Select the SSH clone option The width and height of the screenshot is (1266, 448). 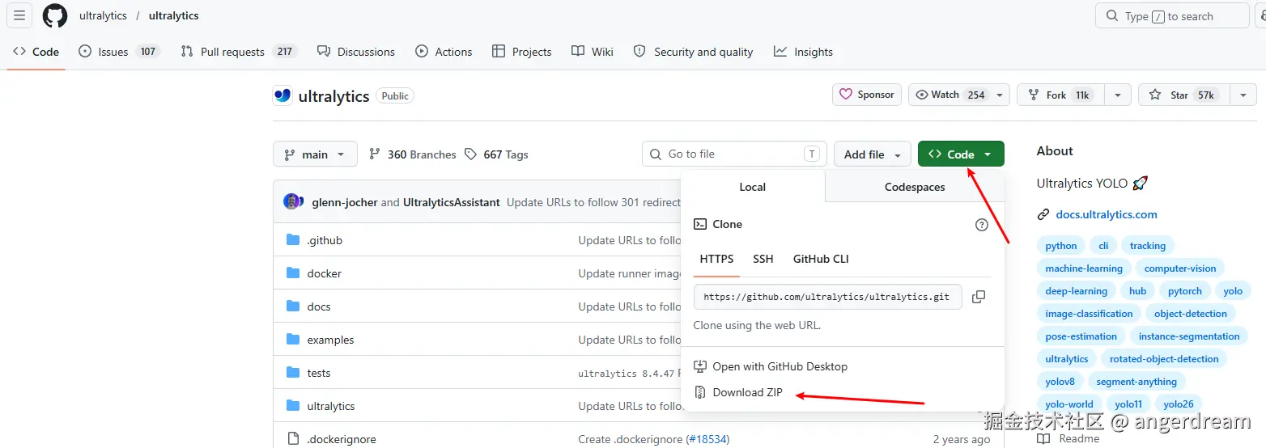click(x=763, y=260)
